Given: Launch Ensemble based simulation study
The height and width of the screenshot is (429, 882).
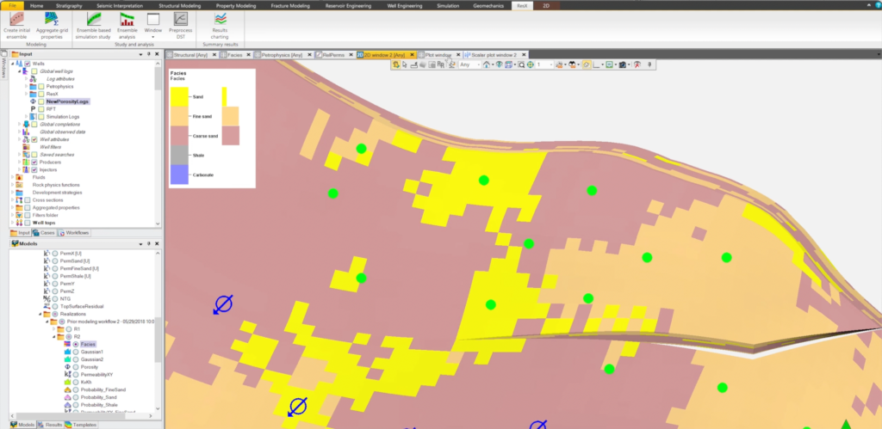Looking at the screenshot, I should (x=96, y=19).
